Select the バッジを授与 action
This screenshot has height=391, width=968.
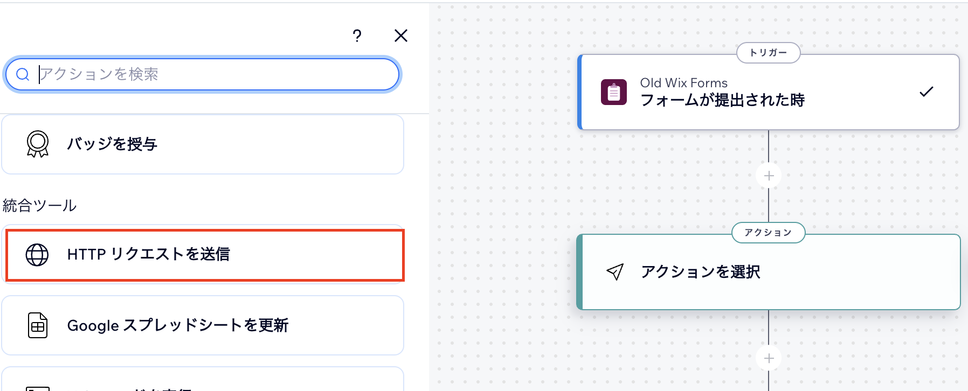click(203, 144)
